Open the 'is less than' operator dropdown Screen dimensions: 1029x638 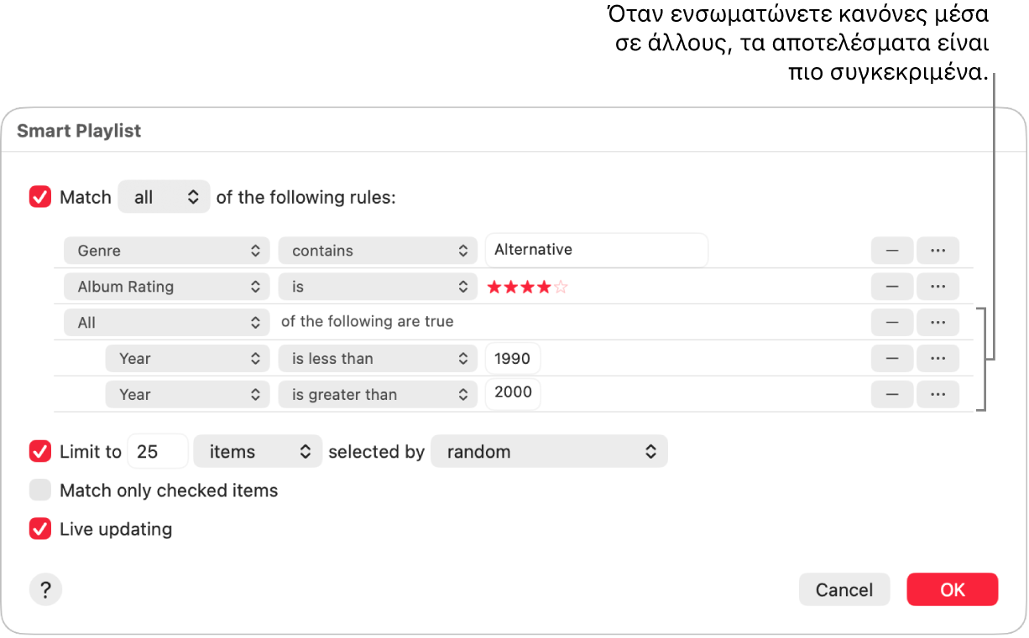(378, 359)
